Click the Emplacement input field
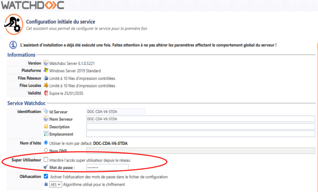Image resolution: width=318 pixels, height=192 pixels. click(200, 134)
